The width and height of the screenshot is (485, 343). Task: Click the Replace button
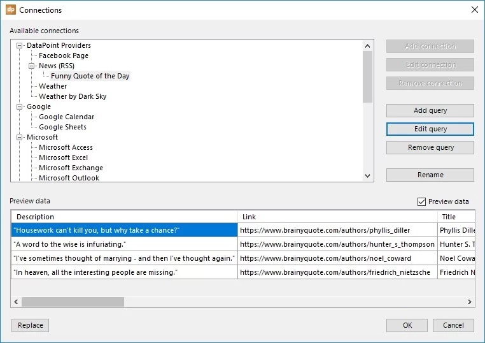(x=30, y=325)
